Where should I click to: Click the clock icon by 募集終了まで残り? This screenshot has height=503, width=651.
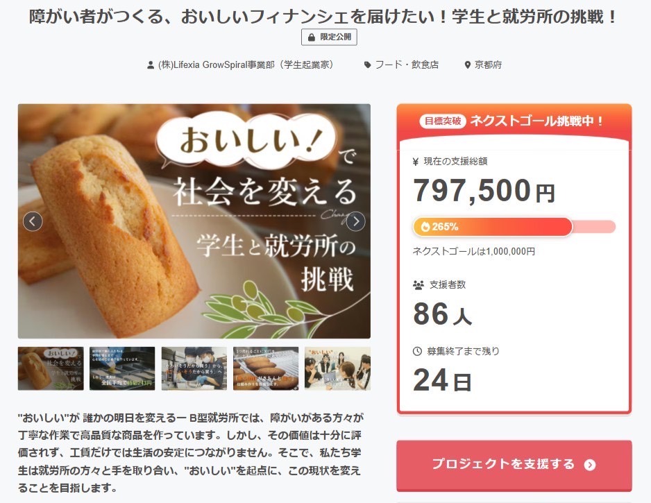coord(417,351)
